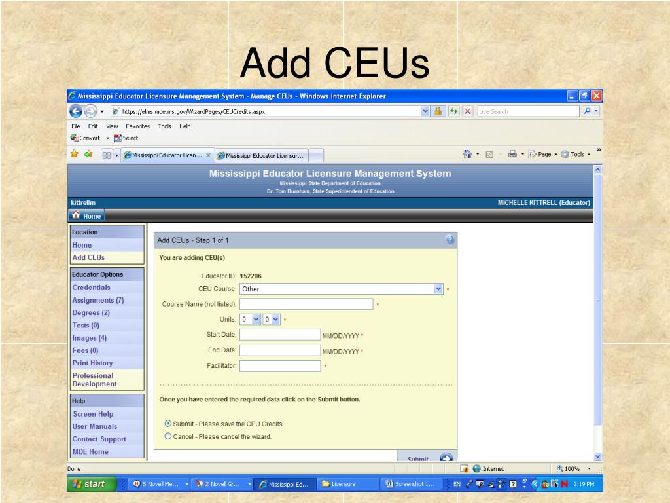670x503 pixels.
Task: Open the second Units decimal dropdown
Action: tap(275, 319)
